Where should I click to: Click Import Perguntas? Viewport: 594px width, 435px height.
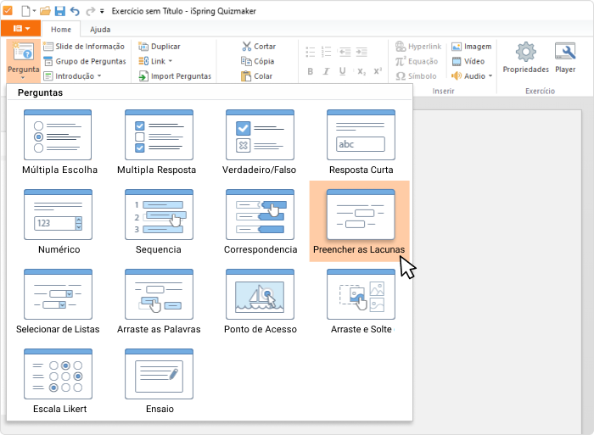(x=175, y=76)
